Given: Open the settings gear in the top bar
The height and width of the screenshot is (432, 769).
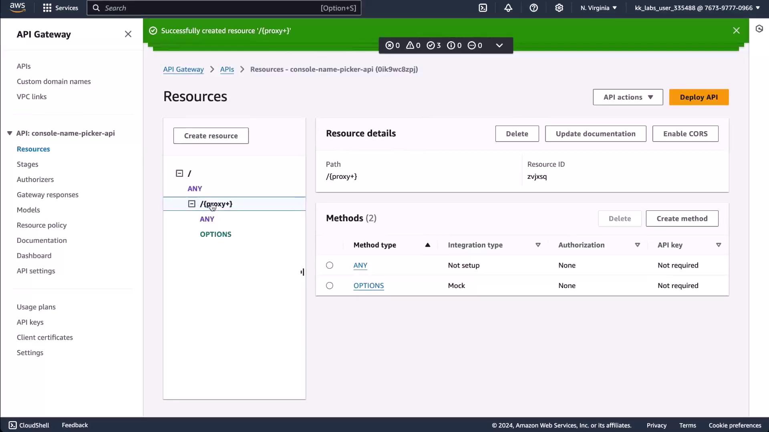Looking at the screenshot, I should click(559, 8).
